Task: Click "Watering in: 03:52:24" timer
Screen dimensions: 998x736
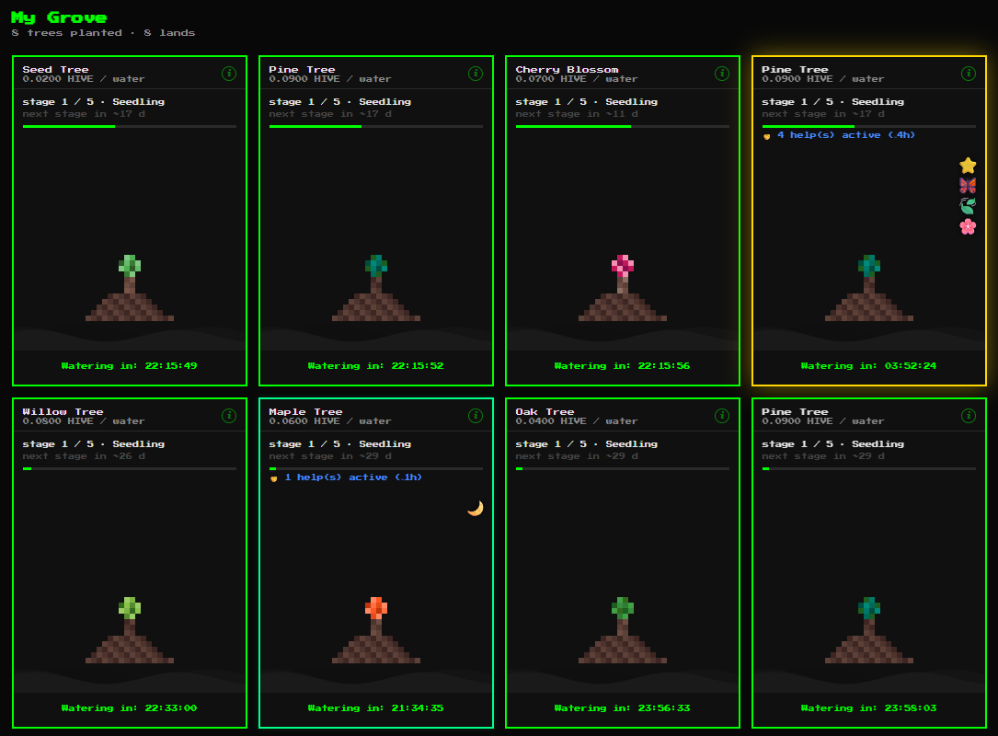Action: pyautogui.click(x=868, y=366)
